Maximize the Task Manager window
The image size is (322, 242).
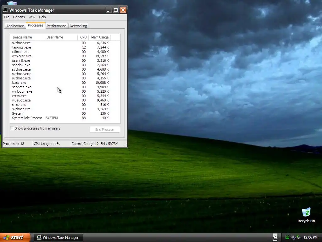pos(116,10)
